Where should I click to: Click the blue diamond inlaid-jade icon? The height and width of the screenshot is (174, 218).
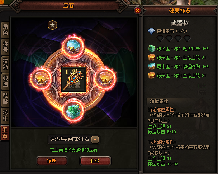click(x=151, y=32)
